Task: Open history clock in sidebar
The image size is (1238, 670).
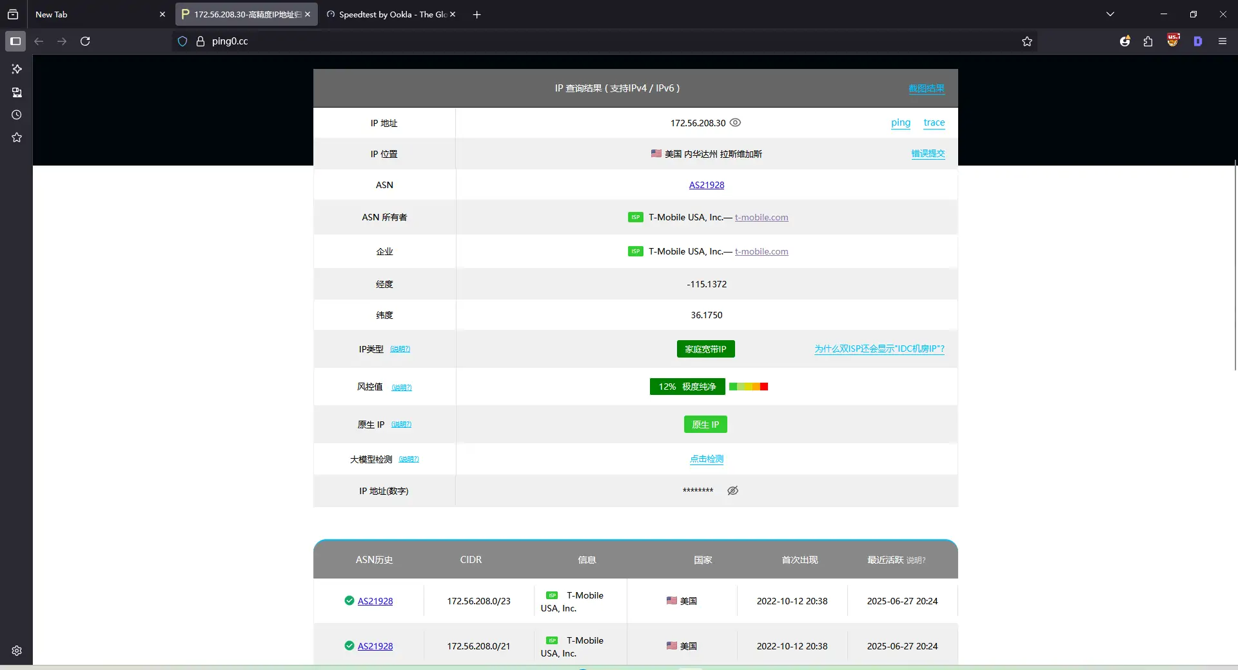Action: [17, 115]
